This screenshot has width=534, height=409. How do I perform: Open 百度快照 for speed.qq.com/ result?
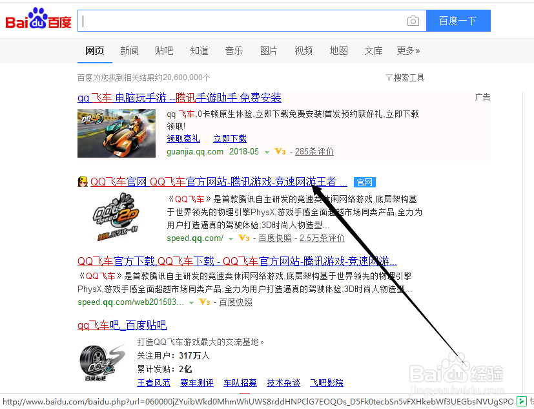tap(275, 238)
